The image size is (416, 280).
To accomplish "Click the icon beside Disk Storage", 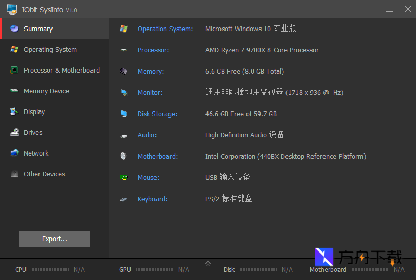I will pyautogui.click(x=124, y=114).
